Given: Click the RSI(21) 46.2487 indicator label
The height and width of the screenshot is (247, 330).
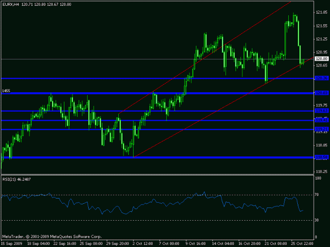Looking at the screenshot, I should click(16, 180).
